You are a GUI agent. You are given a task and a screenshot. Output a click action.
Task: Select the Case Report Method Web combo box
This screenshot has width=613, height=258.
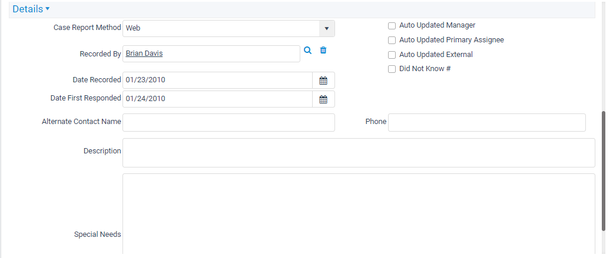[x=228, y=28]
